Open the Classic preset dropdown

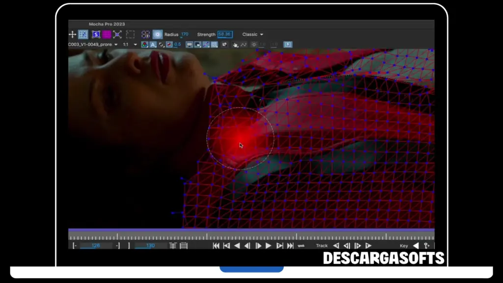(x=252, y=34)
